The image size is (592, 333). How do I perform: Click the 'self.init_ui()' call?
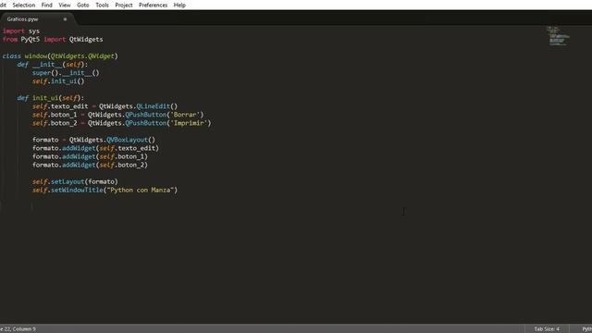click(x=58, y=81)
